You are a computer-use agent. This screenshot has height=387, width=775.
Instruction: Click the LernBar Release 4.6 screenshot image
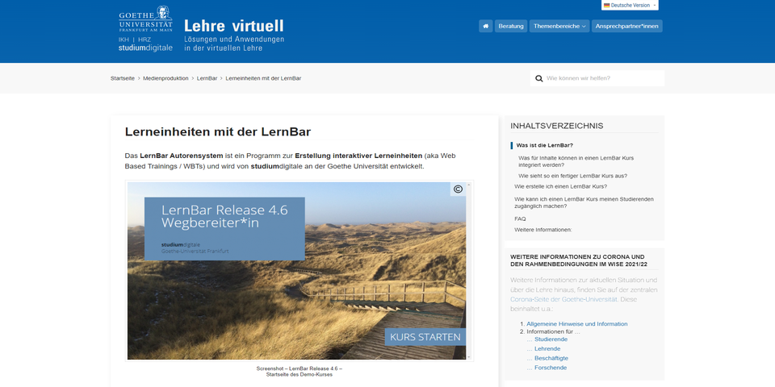coord(296,271)
